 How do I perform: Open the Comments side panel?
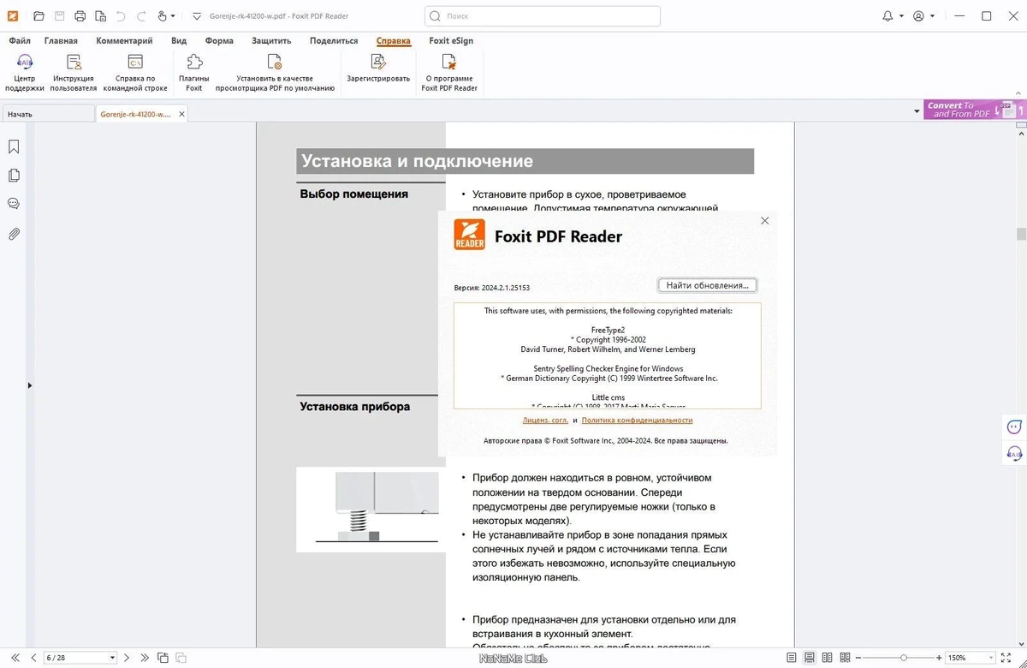coord(14,204)
